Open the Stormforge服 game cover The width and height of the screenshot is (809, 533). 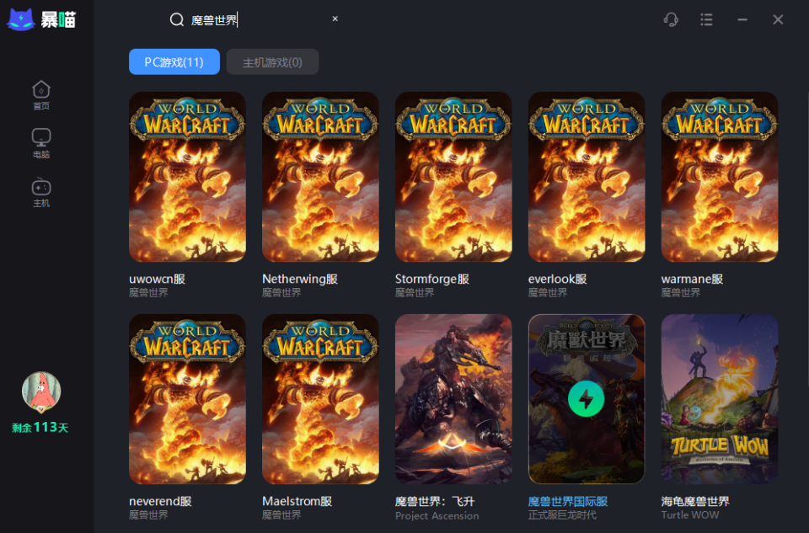tap(453, 177)
